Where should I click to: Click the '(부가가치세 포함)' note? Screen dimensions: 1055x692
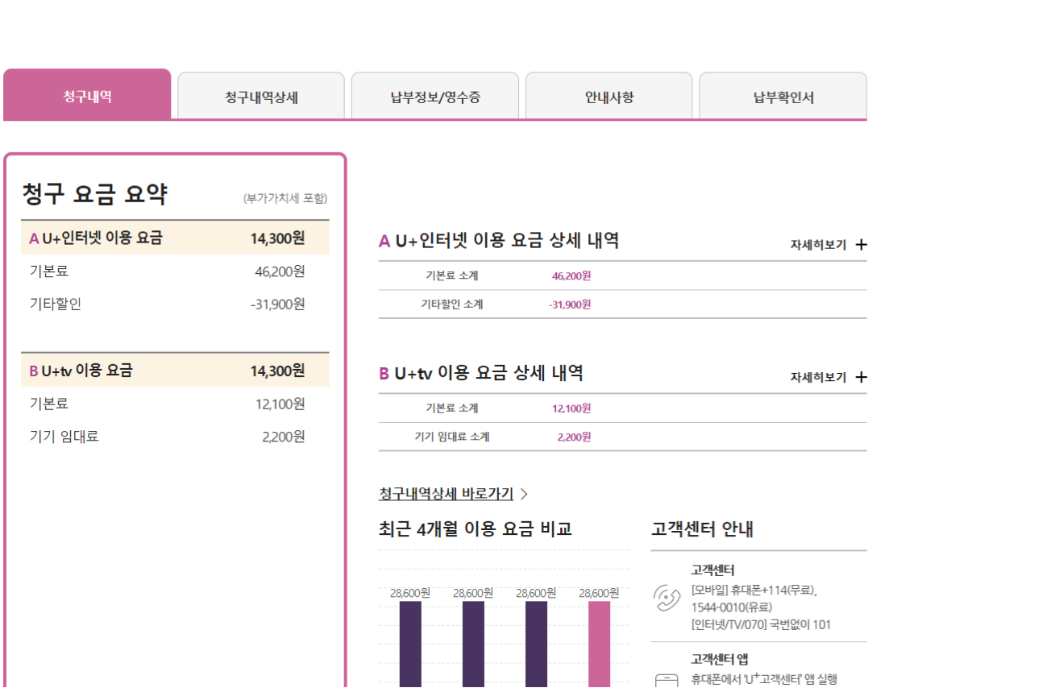tap(285, 198)
